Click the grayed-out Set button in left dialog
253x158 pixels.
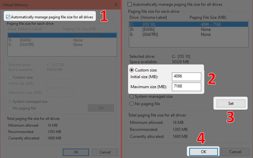coord(101,108)
